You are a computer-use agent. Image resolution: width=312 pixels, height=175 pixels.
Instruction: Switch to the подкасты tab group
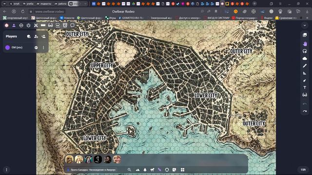[x=44, y=3]
